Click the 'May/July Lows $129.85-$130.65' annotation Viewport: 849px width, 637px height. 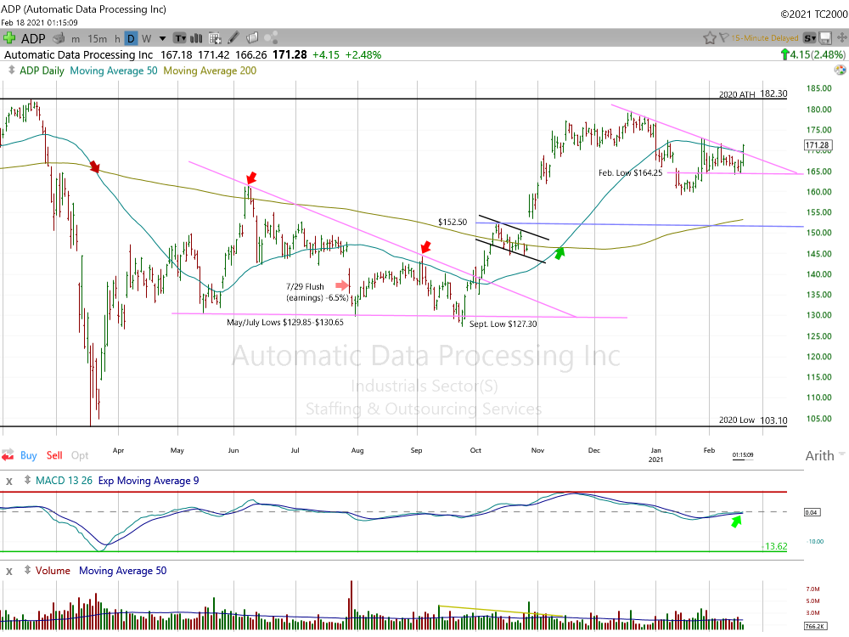(284, 322)
